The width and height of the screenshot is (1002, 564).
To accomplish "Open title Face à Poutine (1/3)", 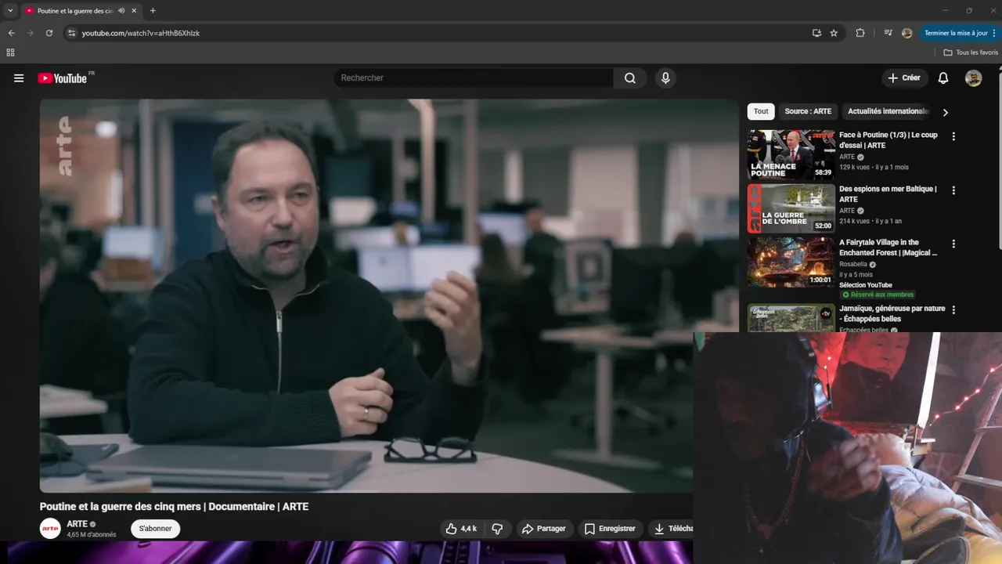I will 888,140.
